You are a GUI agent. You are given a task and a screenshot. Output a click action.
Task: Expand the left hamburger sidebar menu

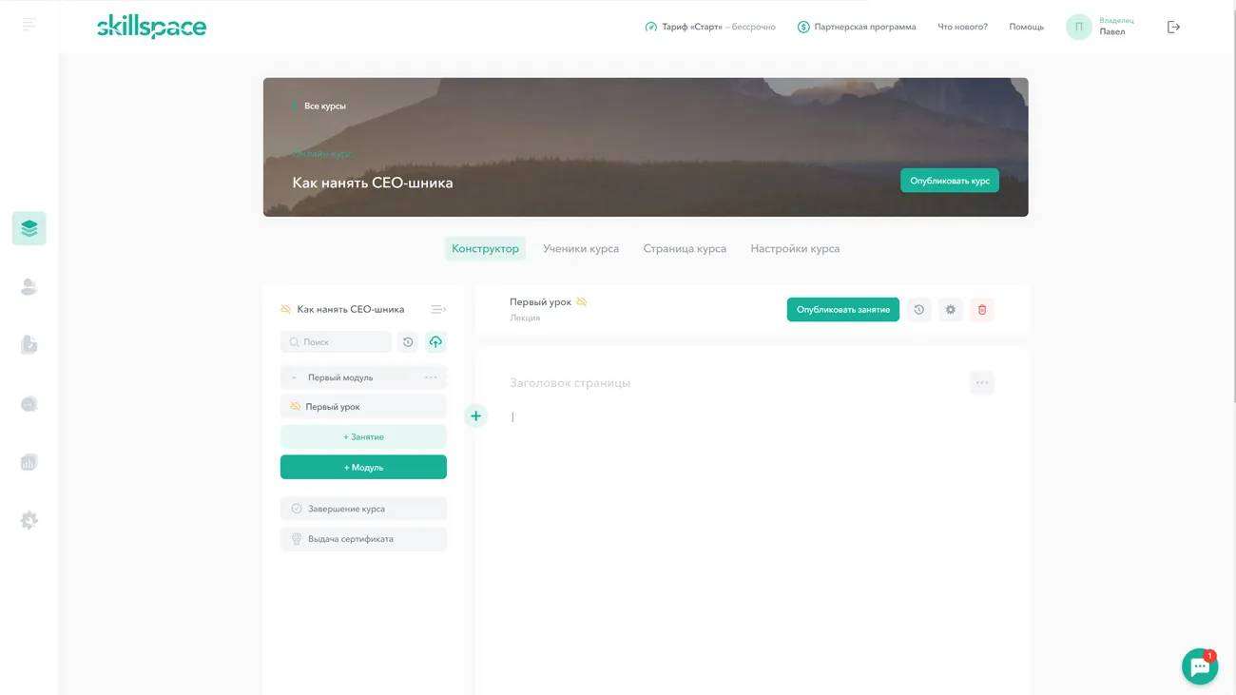pyautogui.click(x=29, y=25)
